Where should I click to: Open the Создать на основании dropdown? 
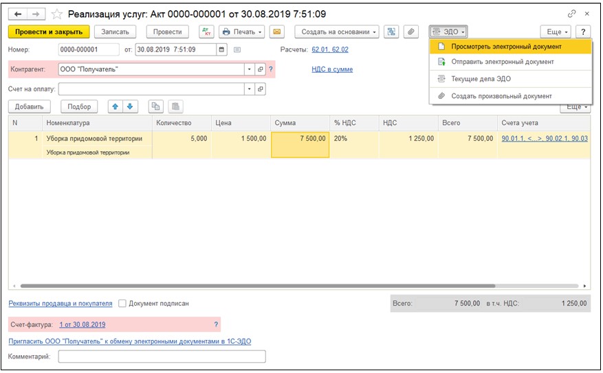[x=340, y=32]
